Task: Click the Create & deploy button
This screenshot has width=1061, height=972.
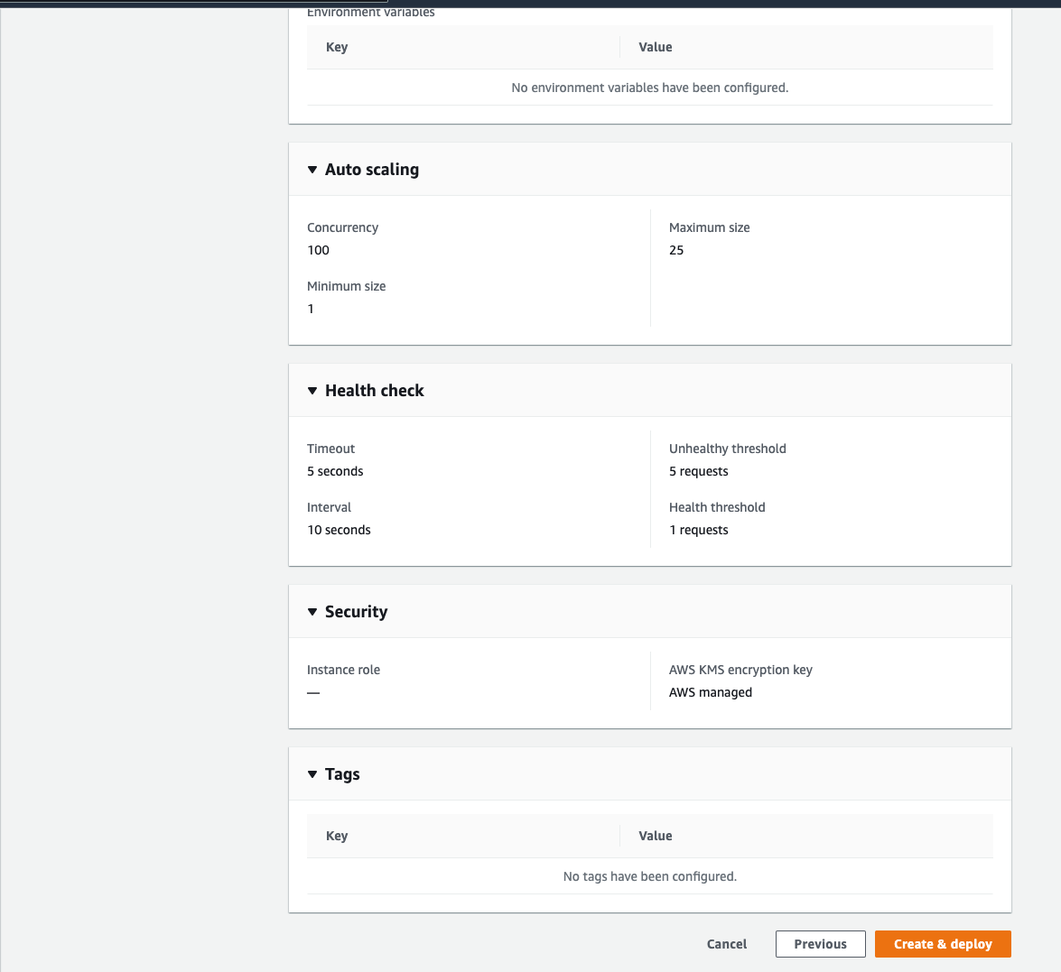Action: coord(943,943)
